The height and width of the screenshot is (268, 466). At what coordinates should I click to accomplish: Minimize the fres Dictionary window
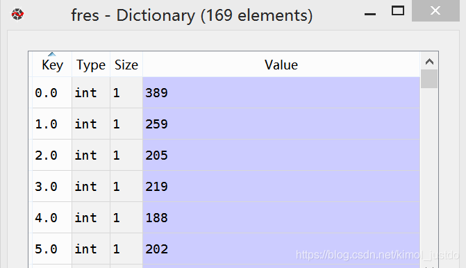[370, 14]
